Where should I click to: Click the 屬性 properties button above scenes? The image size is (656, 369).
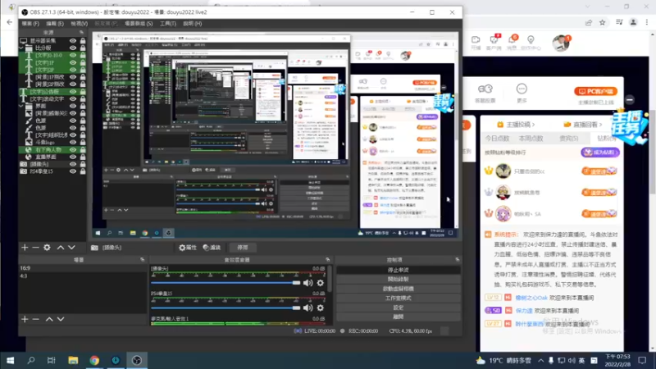[188, 248]
